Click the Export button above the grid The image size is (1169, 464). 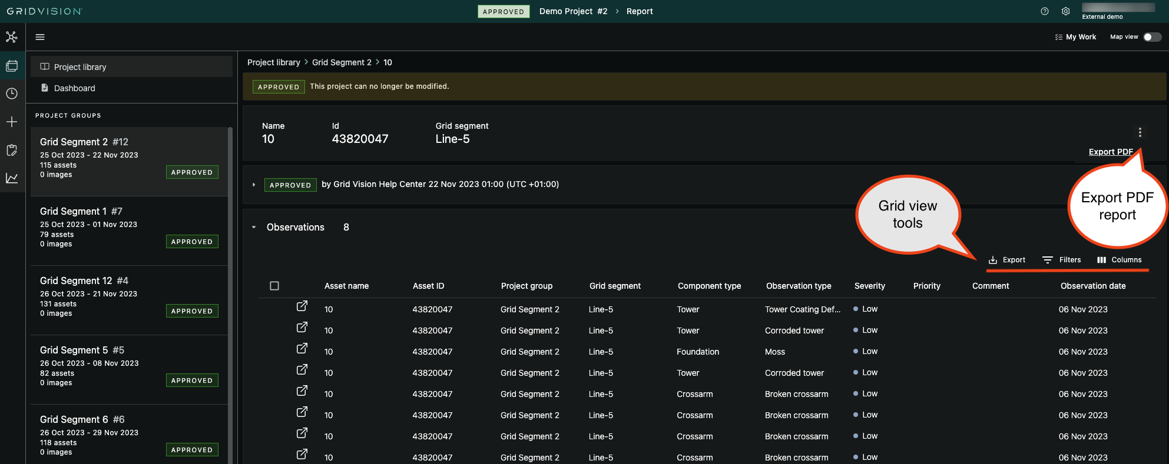1007,260
